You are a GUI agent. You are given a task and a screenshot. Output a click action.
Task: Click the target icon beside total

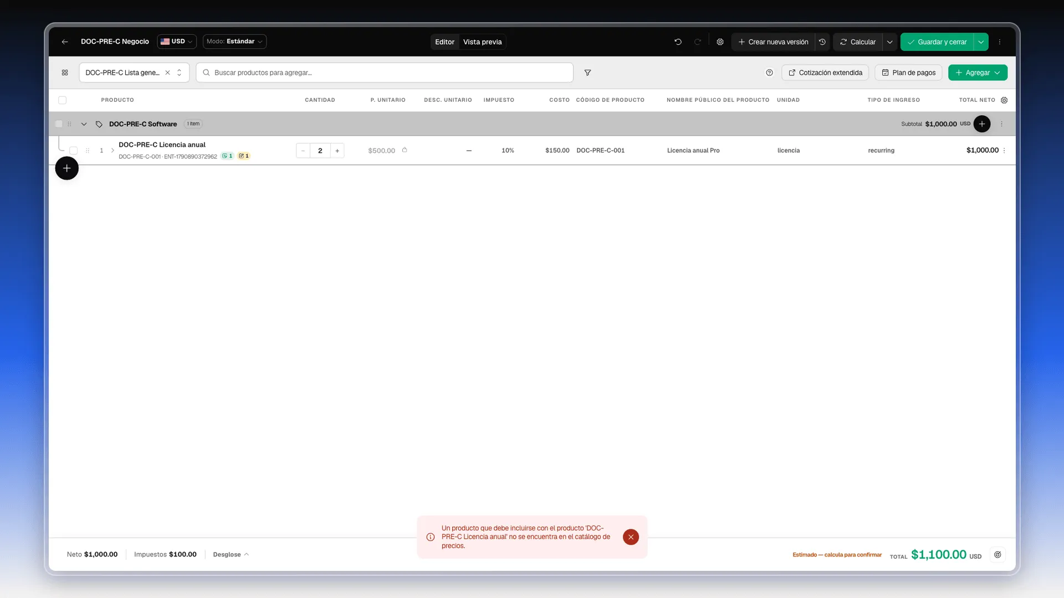pos(997,554)
